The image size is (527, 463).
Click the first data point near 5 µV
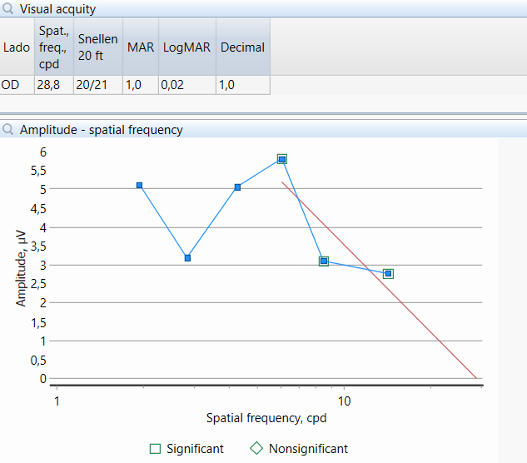point(140,185)
